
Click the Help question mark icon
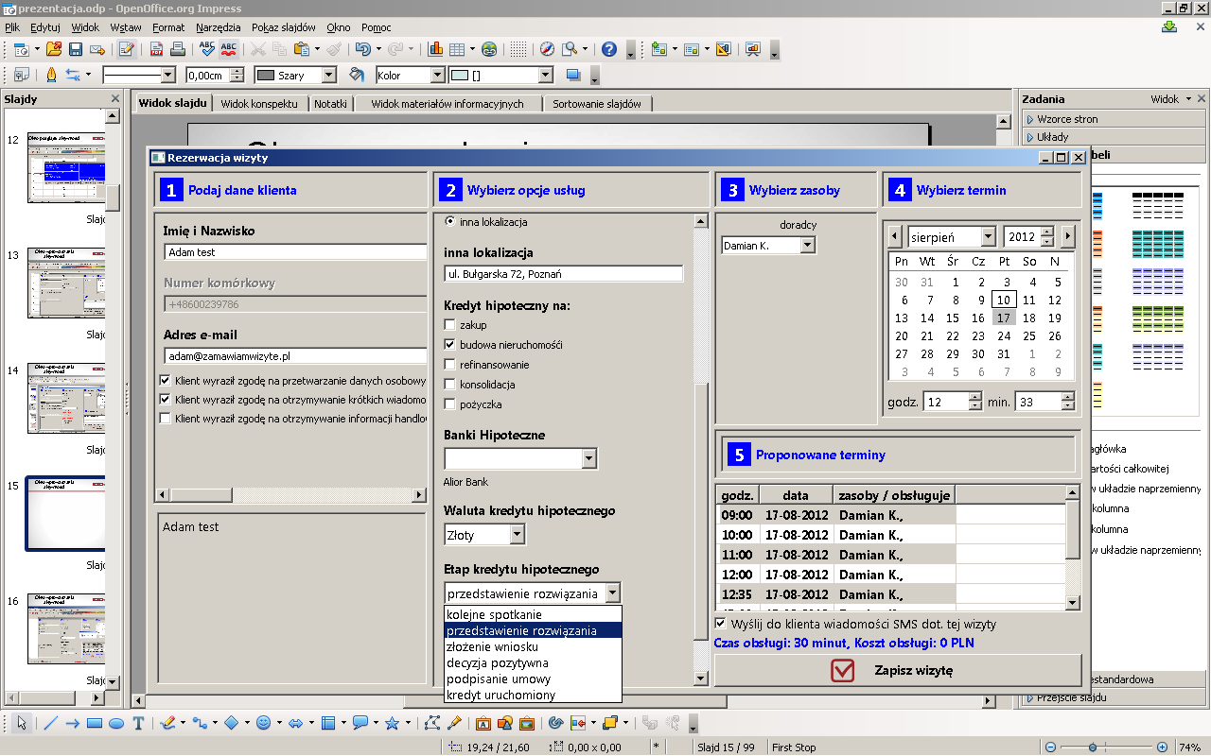point(609,49)
